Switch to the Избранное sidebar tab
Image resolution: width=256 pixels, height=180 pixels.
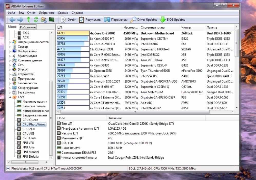28,27
